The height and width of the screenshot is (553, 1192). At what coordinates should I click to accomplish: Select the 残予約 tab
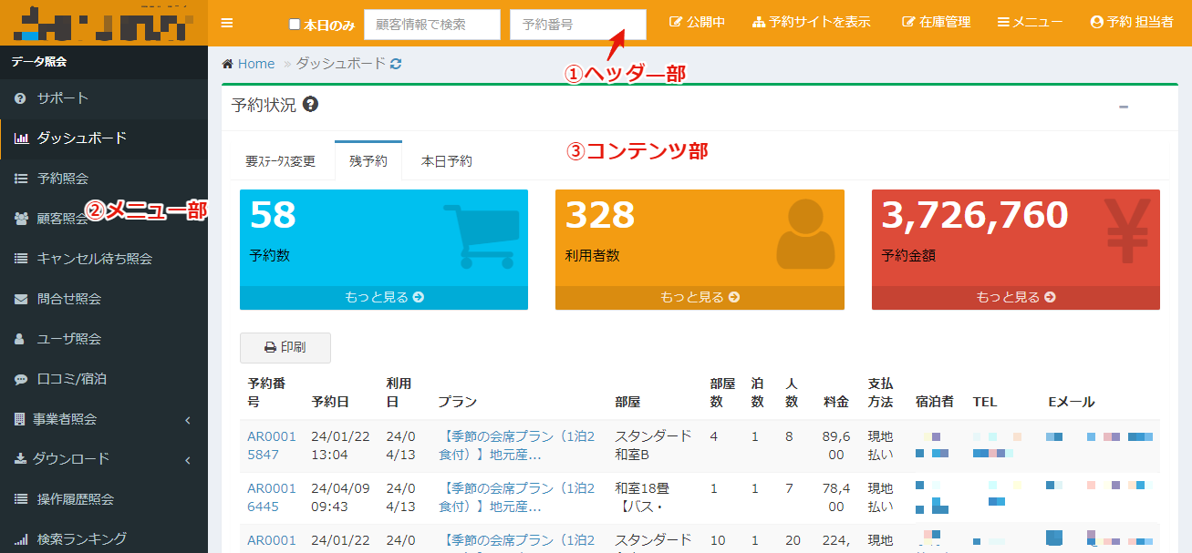368,160
